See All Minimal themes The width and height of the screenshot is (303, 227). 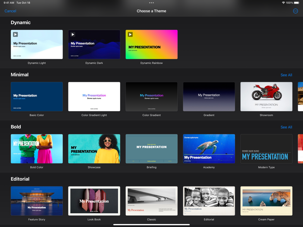coord(286,75)
